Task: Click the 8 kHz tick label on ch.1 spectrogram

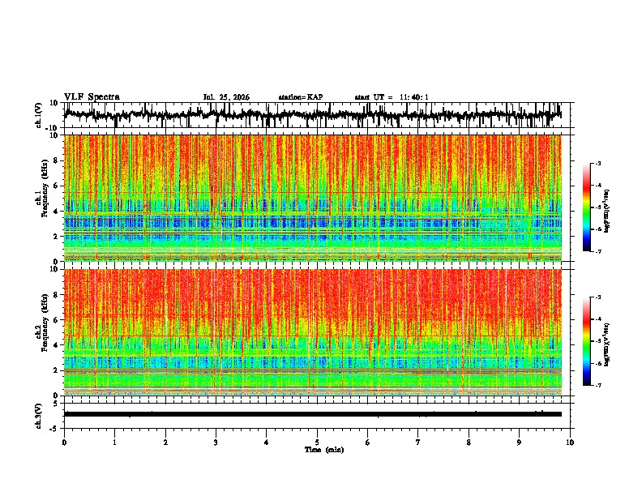Action: tap(56, 160)
